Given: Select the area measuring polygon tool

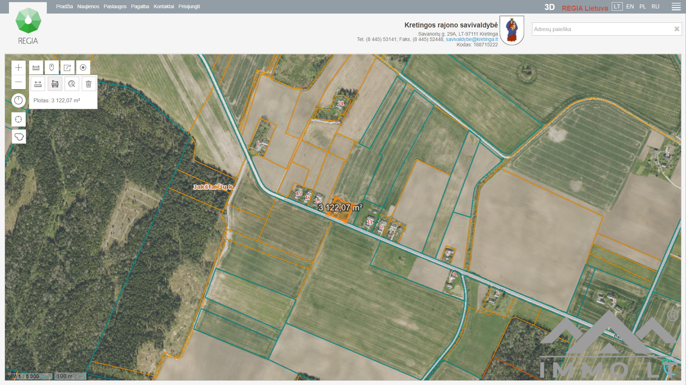Looking at the screenshot, I should (x=55, y=84).
